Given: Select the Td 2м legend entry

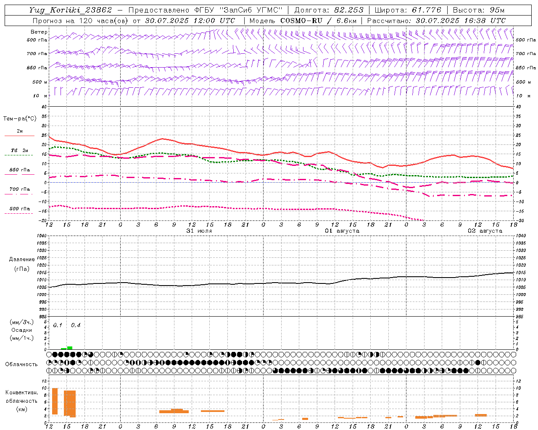Looking at the screenshot, I should 19,150.
